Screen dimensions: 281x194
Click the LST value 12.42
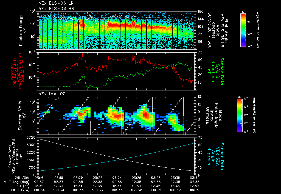click(x=156, y=186)
